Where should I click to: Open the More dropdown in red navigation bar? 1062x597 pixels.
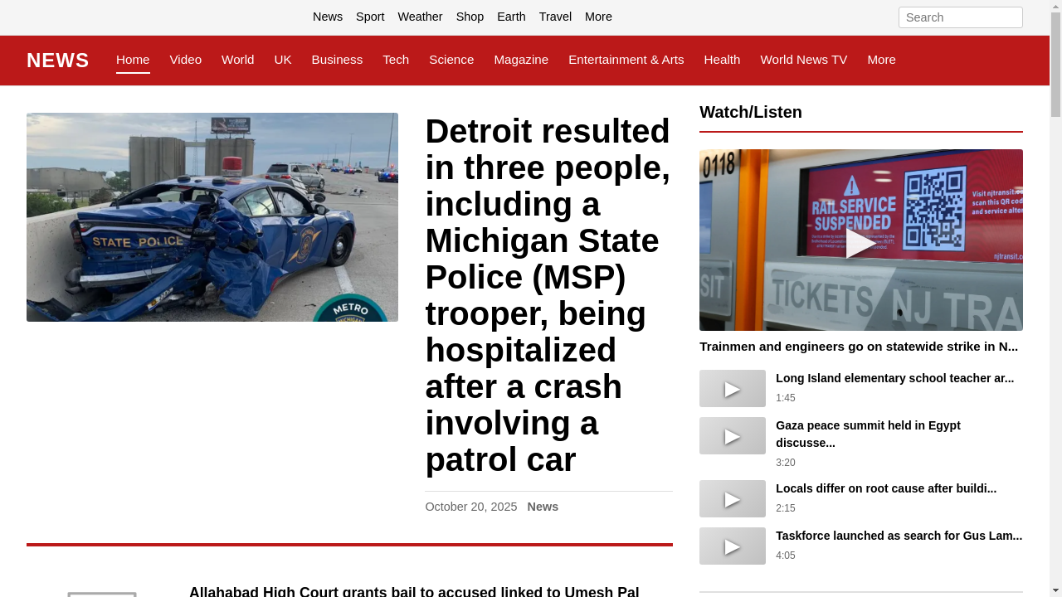pyautogui.click(x=881, y=60)
